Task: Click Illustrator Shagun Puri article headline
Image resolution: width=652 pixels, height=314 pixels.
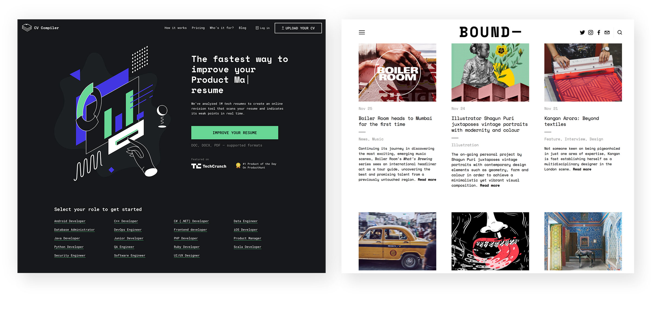Action: click(x=490, y=124)
